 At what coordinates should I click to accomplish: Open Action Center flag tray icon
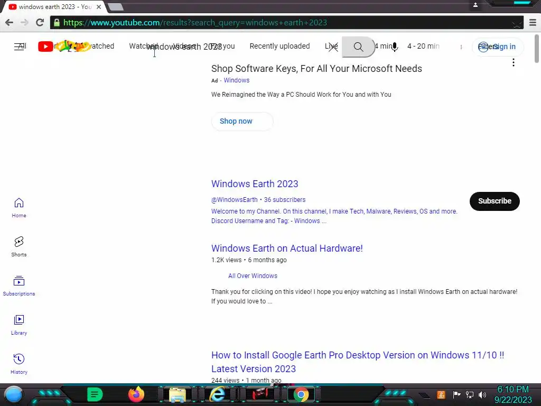(456, 394)
